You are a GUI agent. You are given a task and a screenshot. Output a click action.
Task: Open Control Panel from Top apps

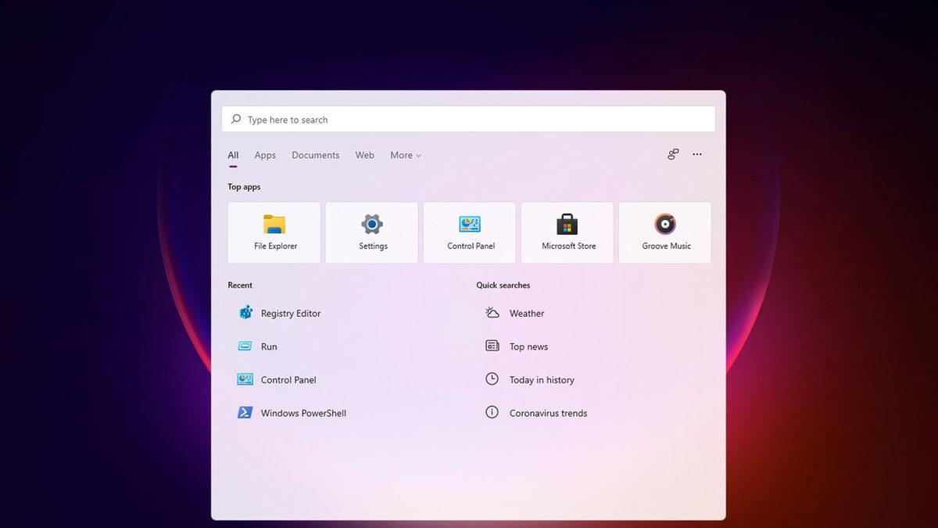click(469, 232)
